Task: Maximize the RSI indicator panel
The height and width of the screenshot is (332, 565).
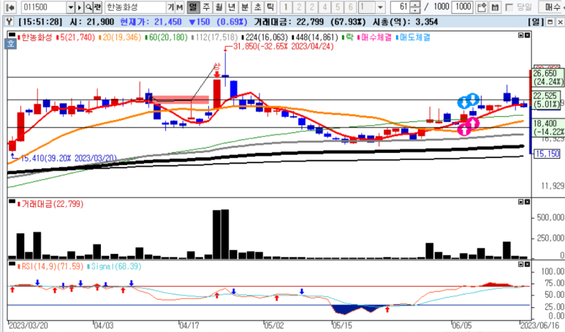Action: coord(520,264)
